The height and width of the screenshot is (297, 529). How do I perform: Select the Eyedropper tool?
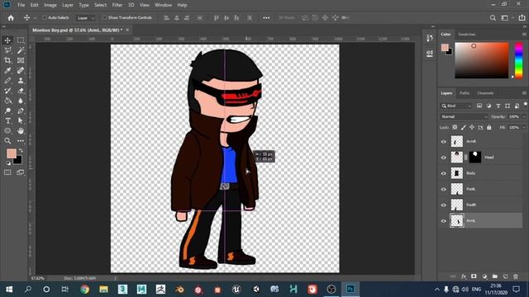click(7, 71)
